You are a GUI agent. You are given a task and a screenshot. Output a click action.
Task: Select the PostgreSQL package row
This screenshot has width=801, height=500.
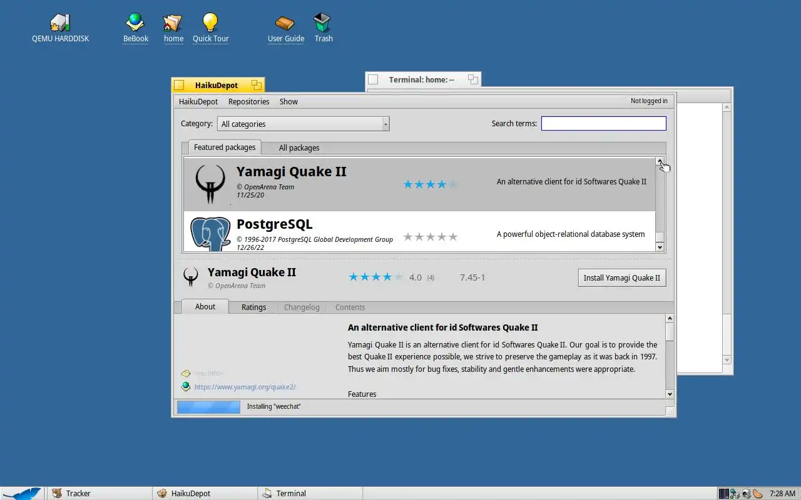(419, 231)
